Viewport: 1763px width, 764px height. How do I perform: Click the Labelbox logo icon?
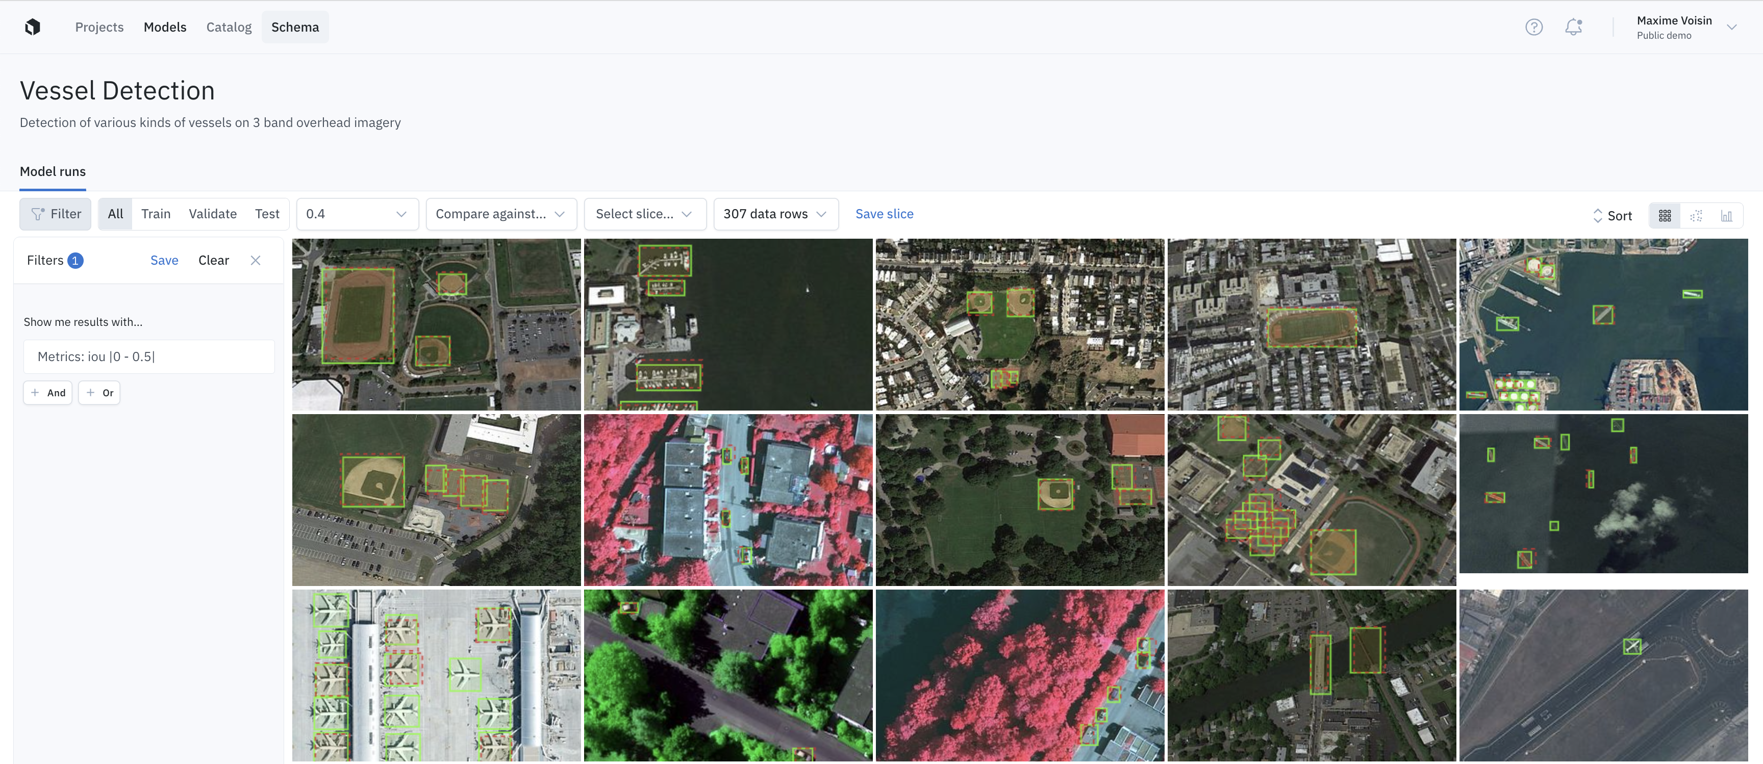tap(32, 27)
